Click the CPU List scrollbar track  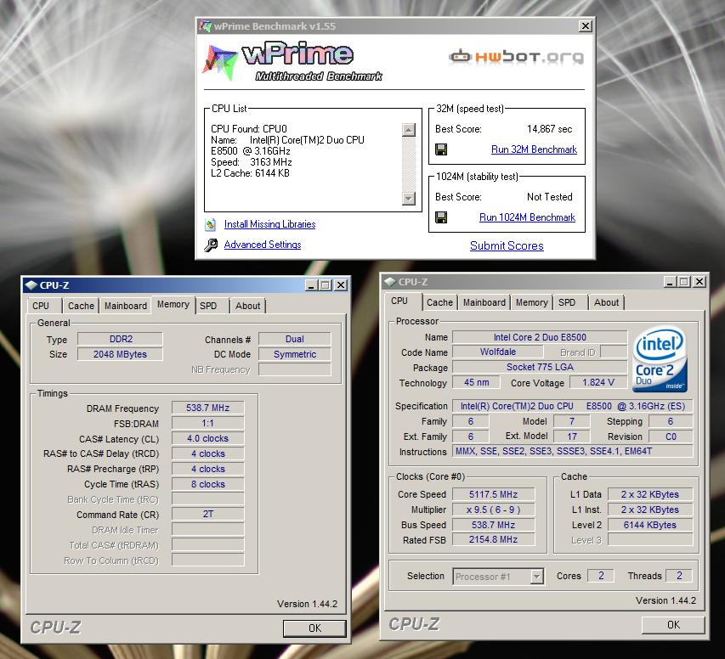[x=409, y=164]
